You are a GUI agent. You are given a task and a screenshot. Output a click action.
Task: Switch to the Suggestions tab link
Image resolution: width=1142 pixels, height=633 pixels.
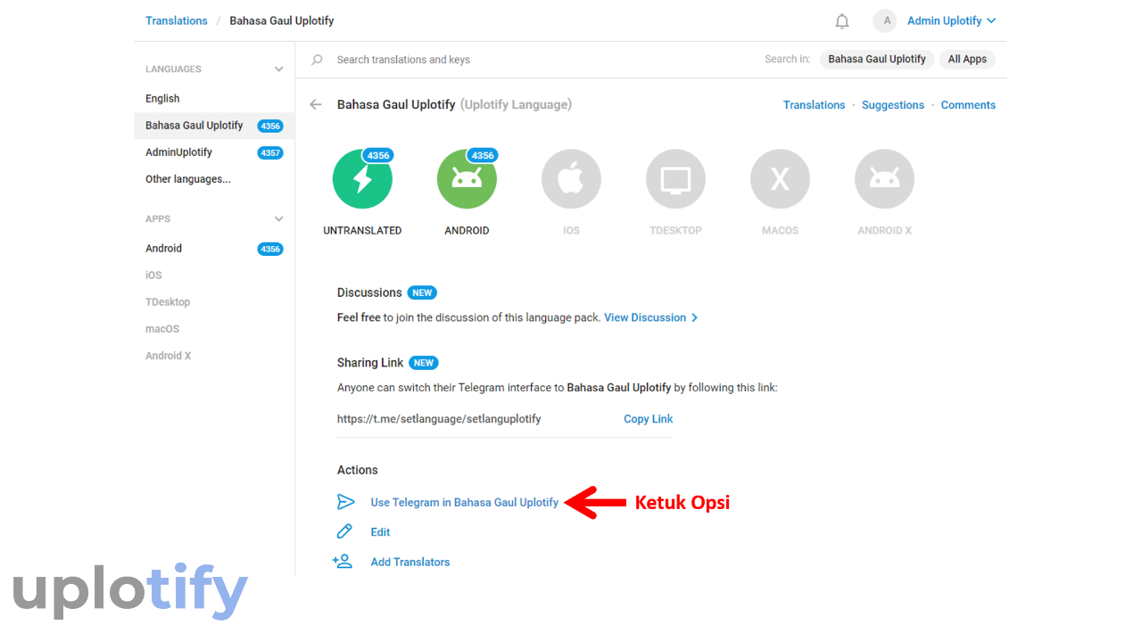tap(892, 105)
